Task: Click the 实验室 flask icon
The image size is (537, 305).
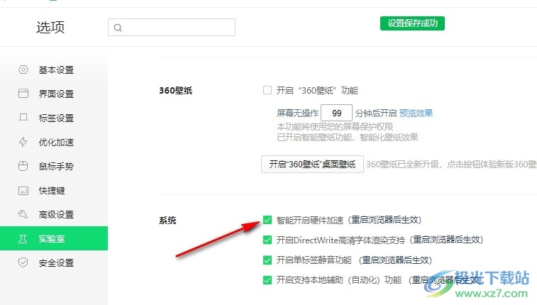Action: (x=23, y=238)
